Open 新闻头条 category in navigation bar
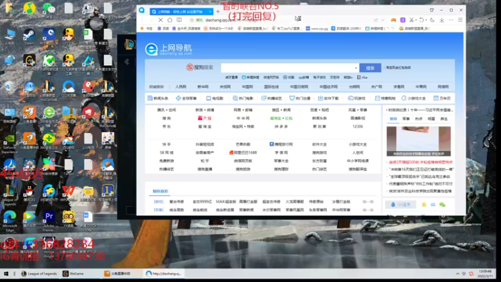 click(x=158, y=98)
